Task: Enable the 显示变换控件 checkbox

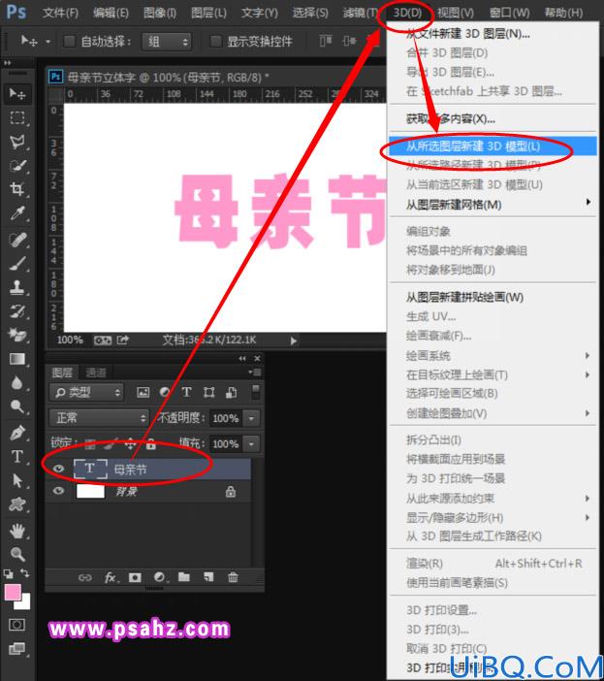Action: point(215,42)
